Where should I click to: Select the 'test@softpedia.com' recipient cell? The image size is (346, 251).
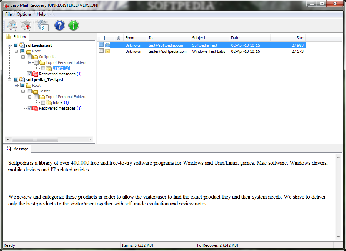tap(166, 45)
